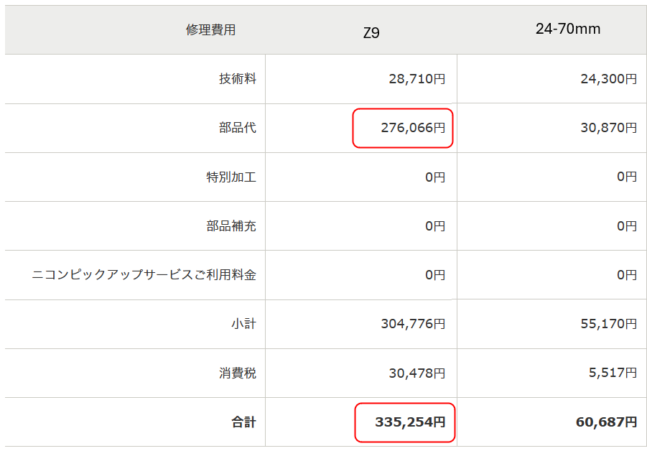Select the 部品補充 row label
This screenshot has height=451, width=647.
point(231,226)
